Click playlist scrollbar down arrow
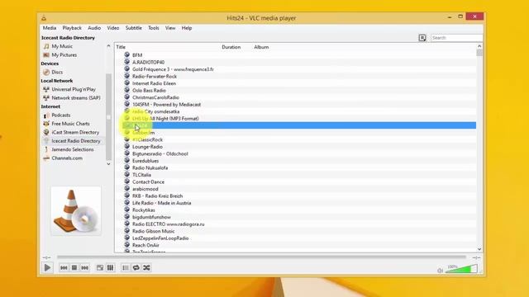 (479, 249)
